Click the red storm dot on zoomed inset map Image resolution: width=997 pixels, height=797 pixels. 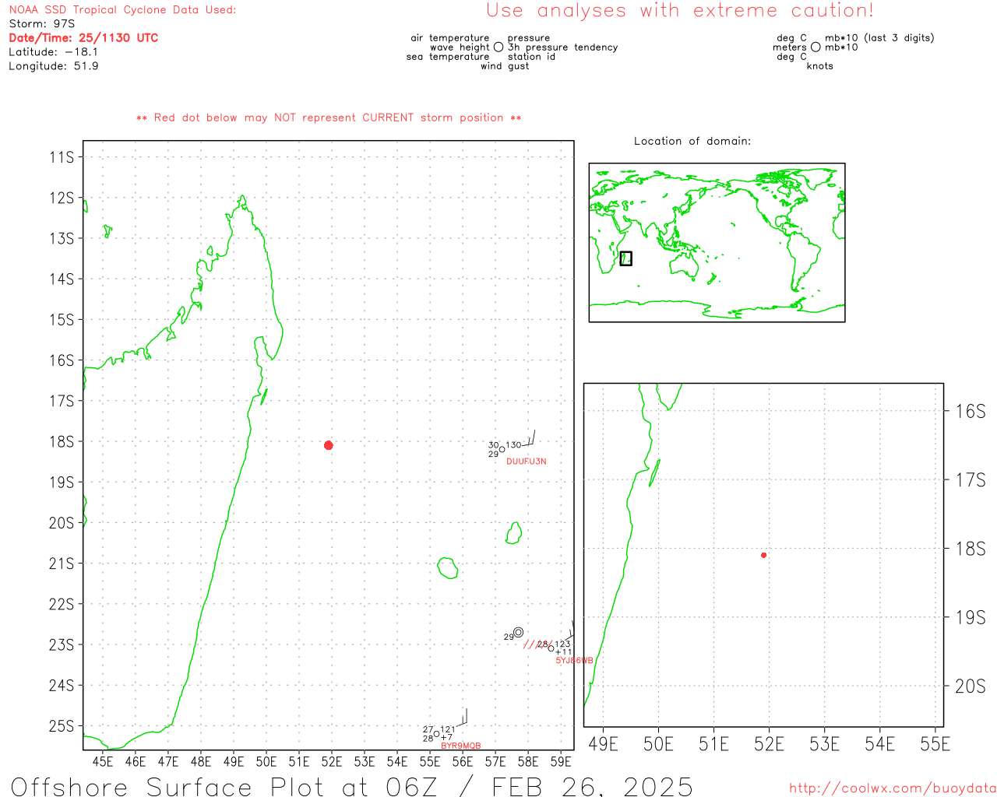pyautogui.click(x=763, y=555)
